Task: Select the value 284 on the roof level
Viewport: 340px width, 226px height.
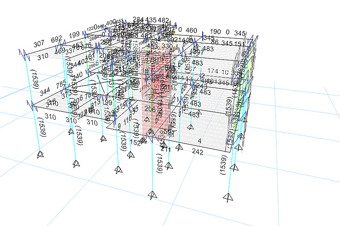Action: click(x=139, y=20)
